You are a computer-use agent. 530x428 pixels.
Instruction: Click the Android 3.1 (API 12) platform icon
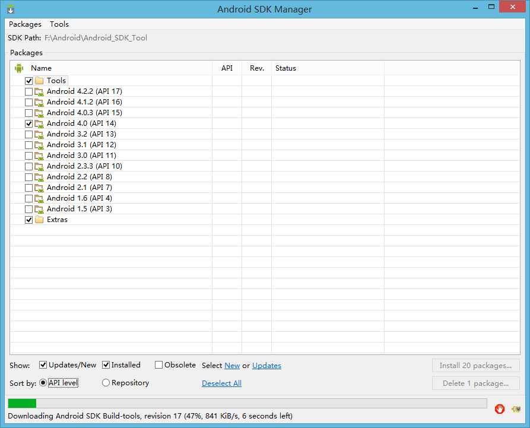39,145
